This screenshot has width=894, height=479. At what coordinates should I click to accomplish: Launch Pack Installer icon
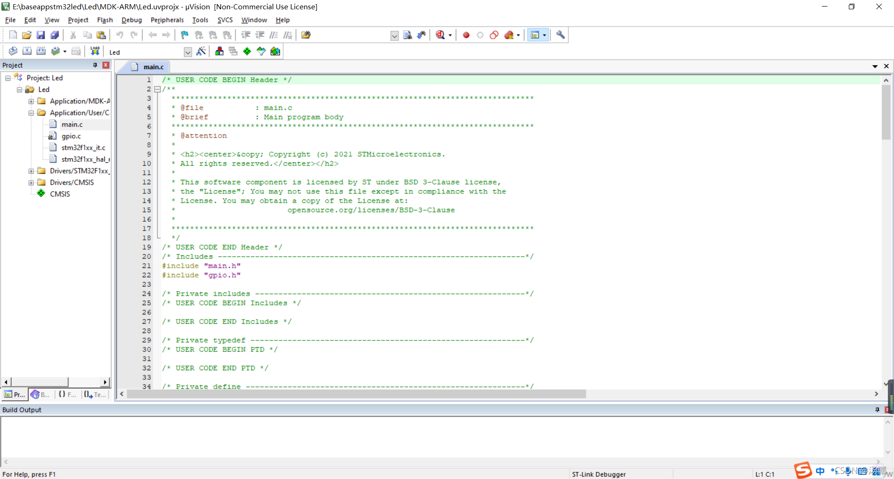(x=275, y=51)
